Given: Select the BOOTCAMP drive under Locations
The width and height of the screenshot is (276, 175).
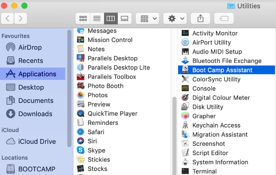Looking at the screenshot, I should click(x=31, y=169).
